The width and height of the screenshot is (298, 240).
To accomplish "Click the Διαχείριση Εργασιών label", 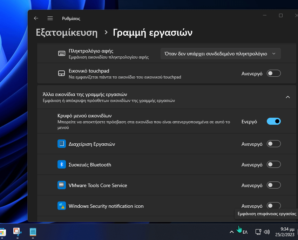I will [92, 144].
